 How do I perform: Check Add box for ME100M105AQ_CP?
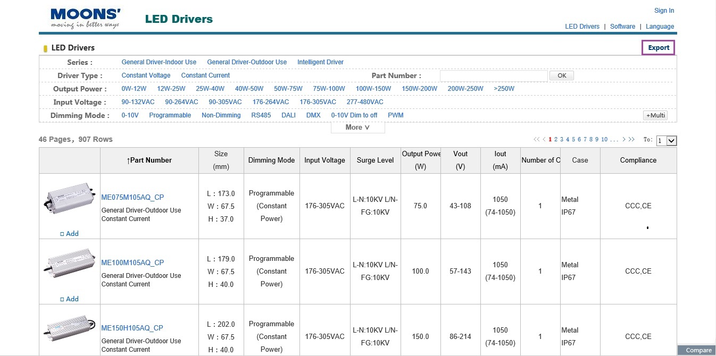tap(62, 299)
